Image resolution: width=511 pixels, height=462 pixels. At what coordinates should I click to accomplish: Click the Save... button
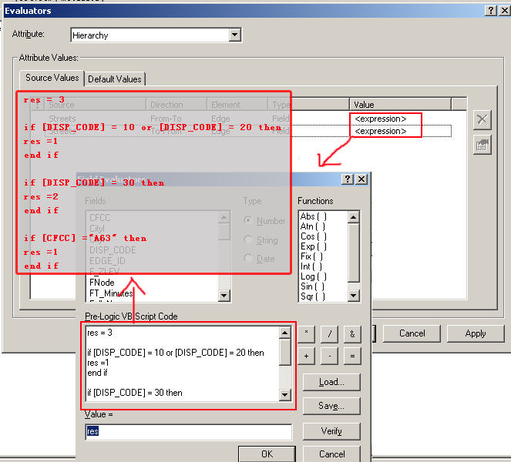(x=331, y=406)
